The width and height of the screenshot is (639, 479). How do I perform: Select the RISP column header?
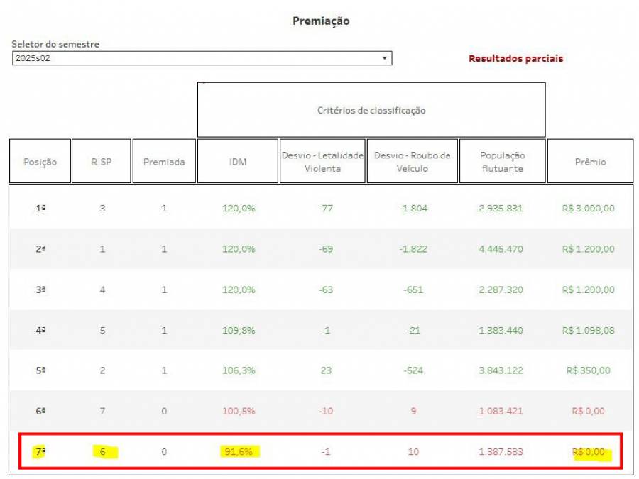click(102, 162)
